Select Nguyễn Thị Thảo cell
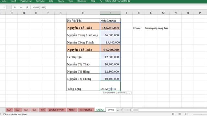This screenshot has height=116, width=207. click(x=83, y=63)
